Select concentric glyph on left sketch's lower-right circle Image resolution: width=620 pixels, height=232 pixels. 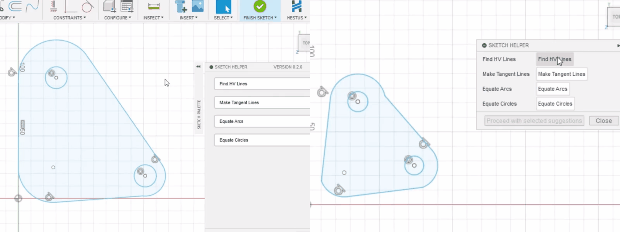140,171
